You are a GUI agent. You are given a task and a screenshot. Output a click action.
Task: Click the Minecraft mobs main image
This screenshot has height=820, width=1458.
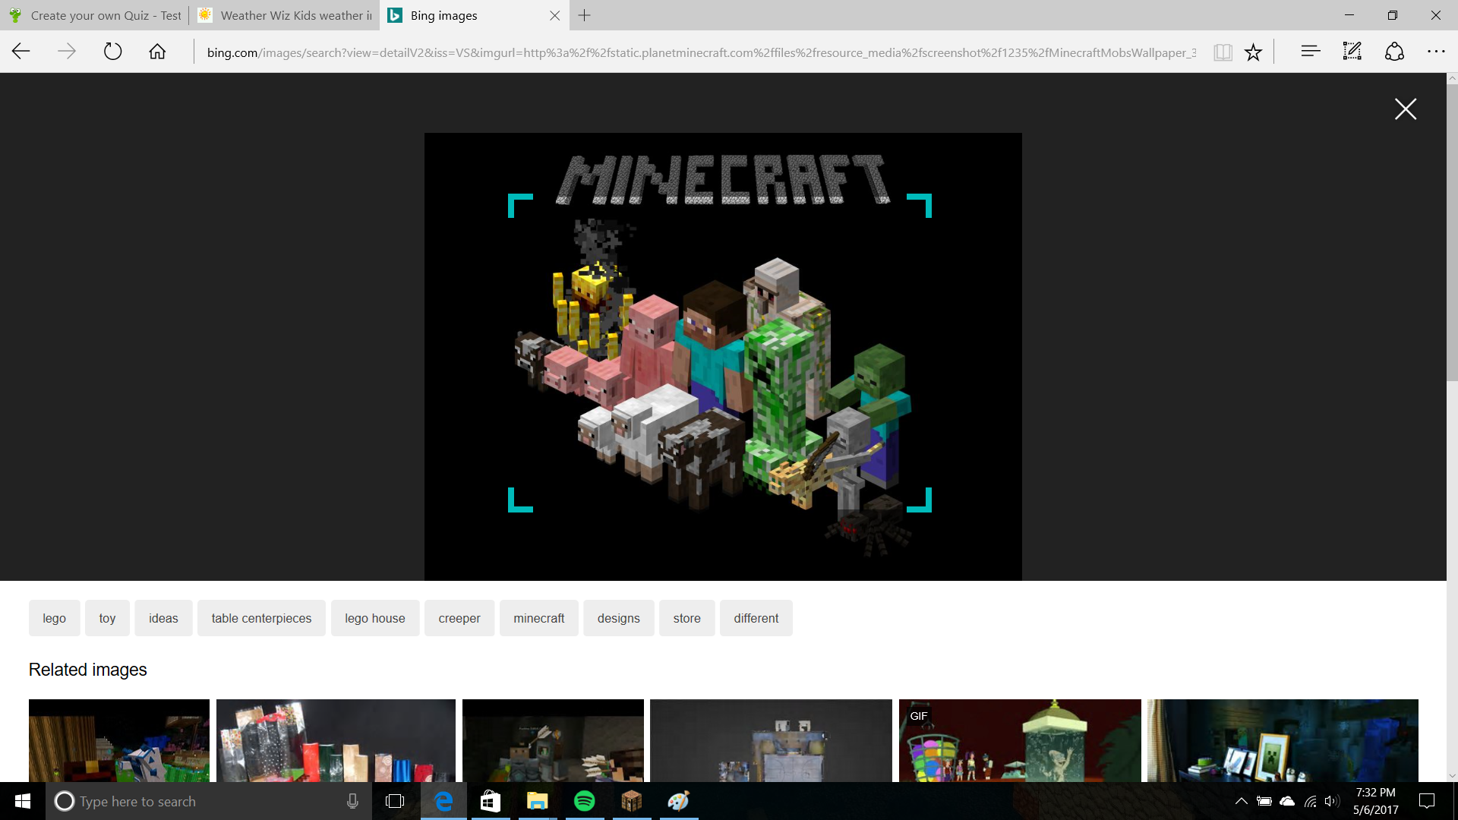tap(723, 357)
